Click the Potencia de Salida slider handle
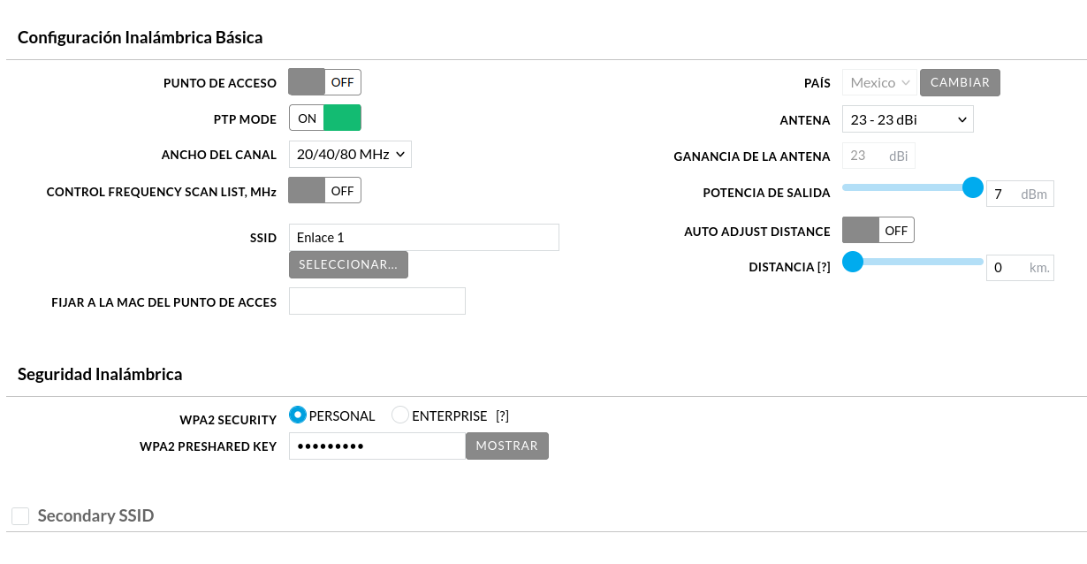This screenshot has width=1087, height=564. coord(972,187)
